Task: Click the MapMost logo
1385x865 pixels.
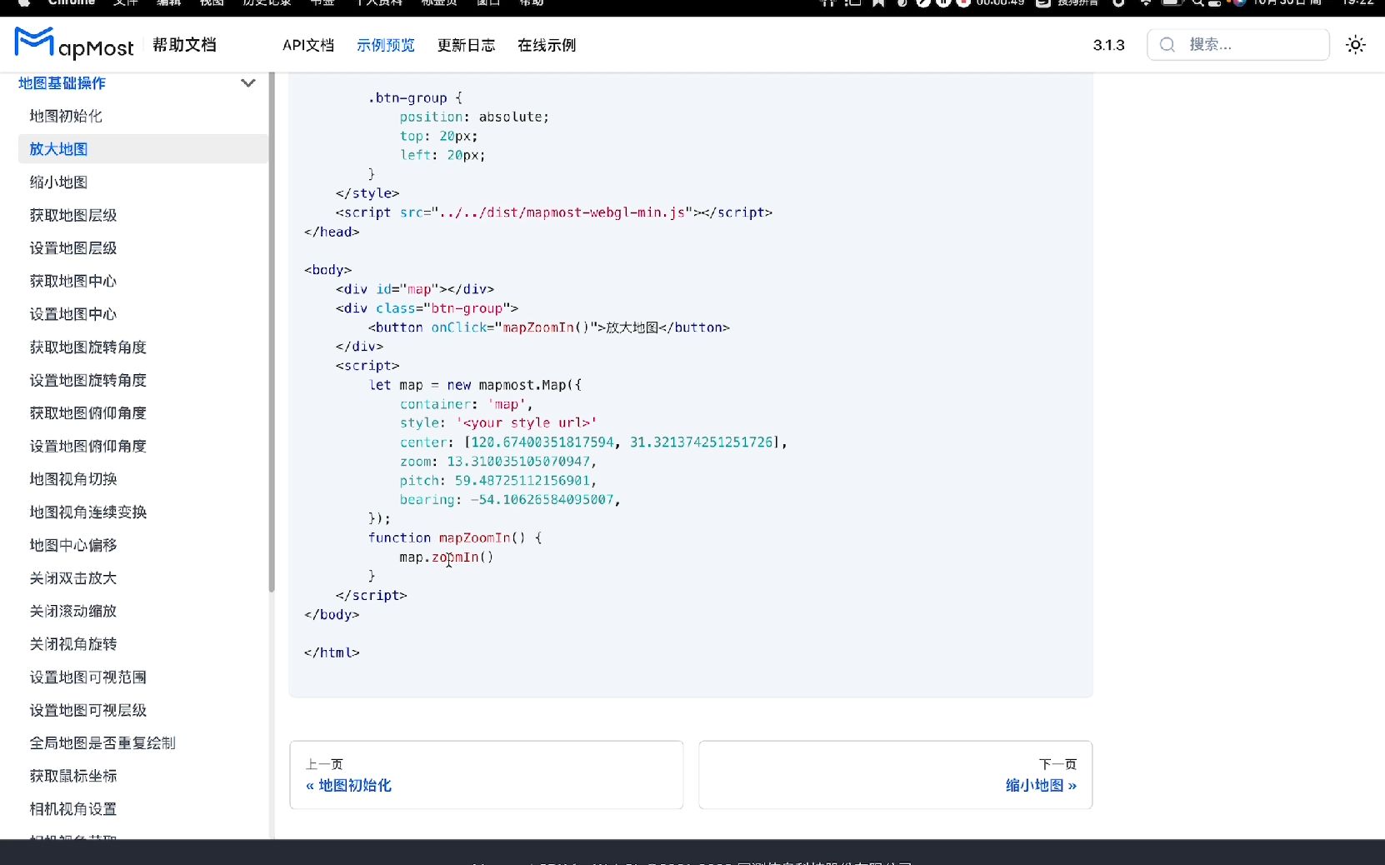Action: point(74,44)
